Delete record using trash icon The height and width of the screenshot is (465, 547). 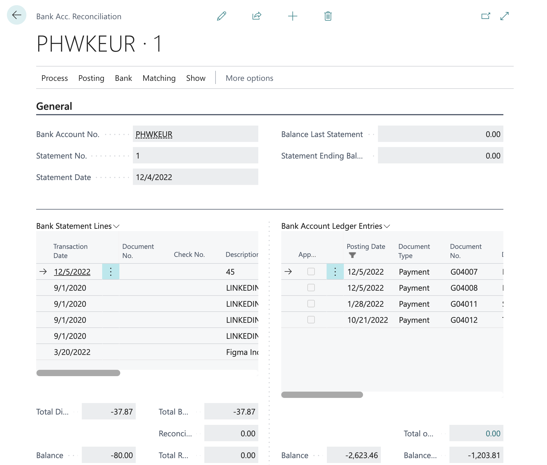pos(328,16)
